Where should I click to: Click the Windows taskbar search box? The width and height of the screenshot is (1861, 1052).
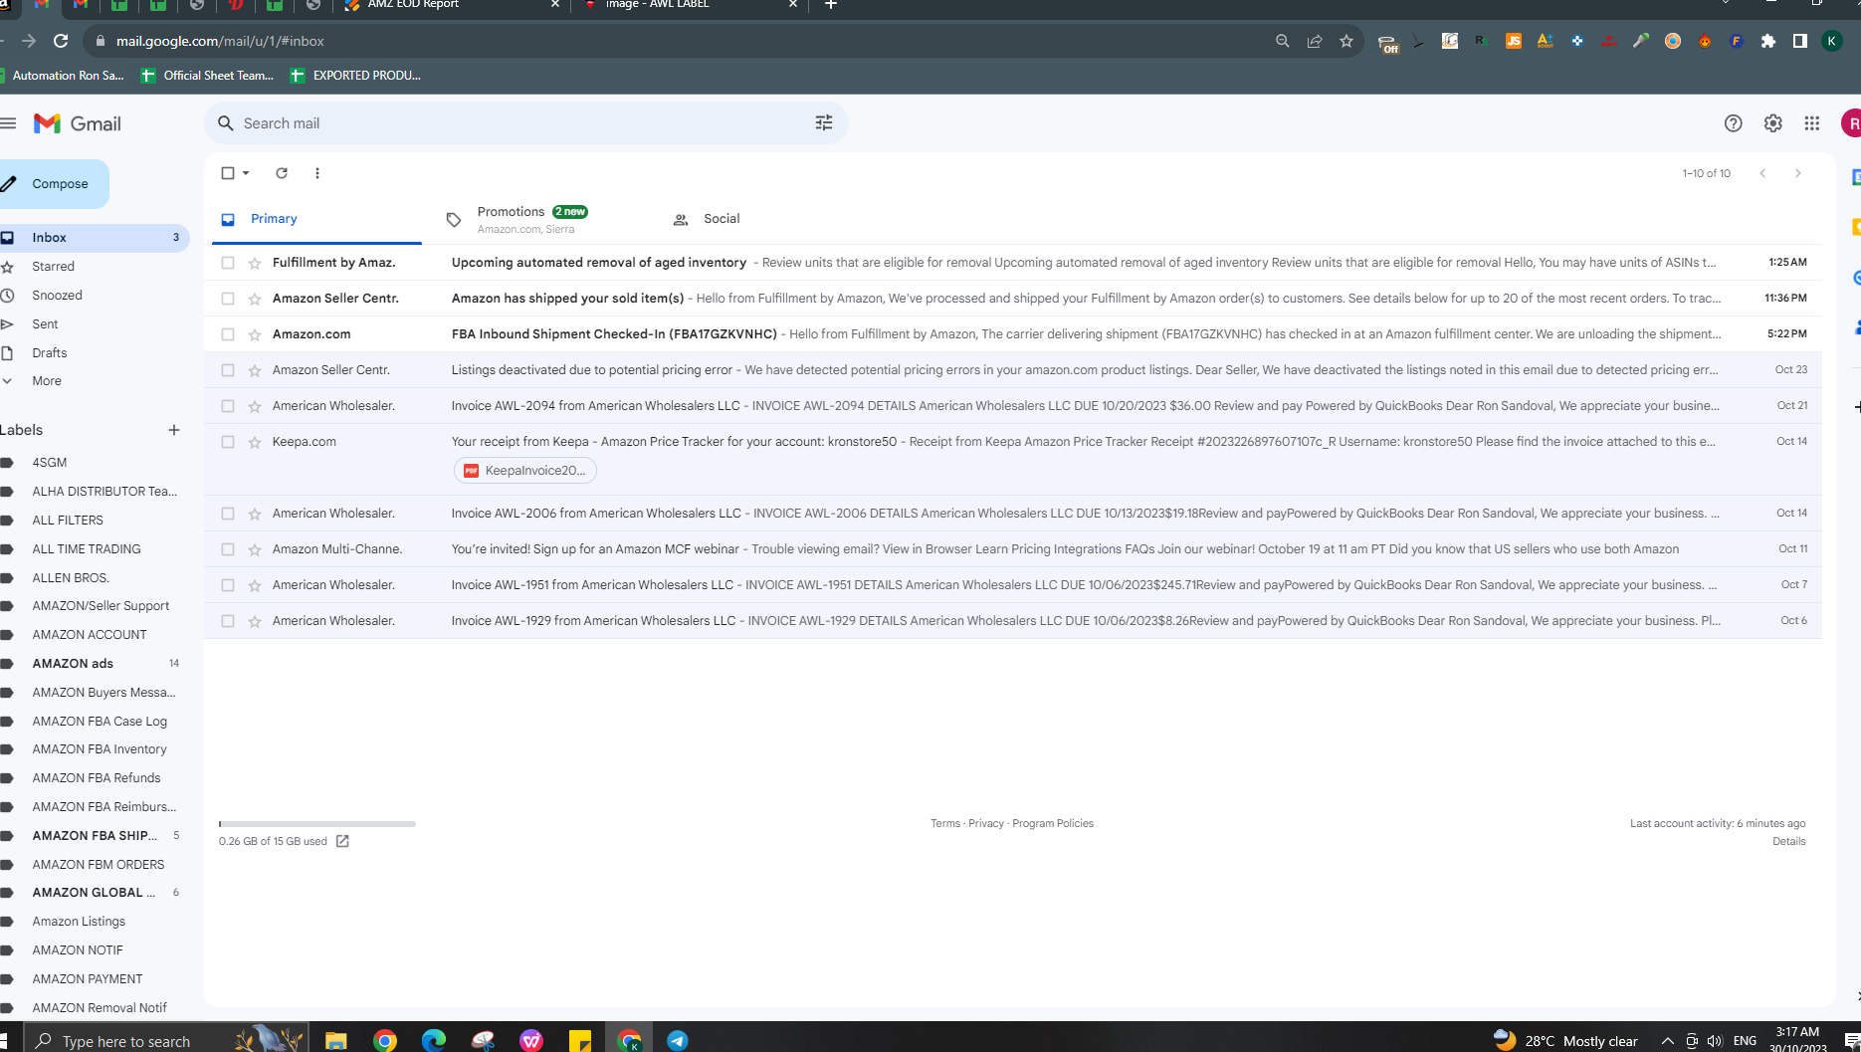[x=165, y=1040]
